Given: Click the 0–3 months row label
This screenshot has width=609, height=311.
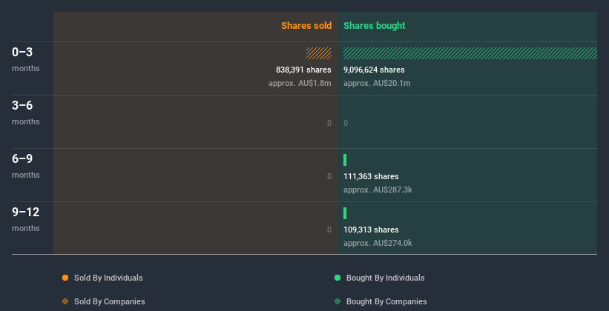Looking at the screenshot, I should point(26,59).
